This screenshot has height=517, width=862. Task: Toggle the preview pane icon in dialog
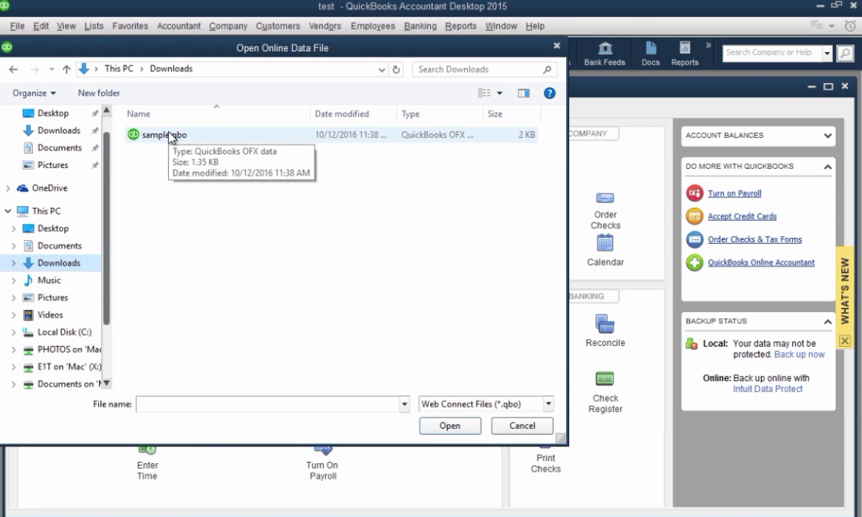tap(523, 93)
